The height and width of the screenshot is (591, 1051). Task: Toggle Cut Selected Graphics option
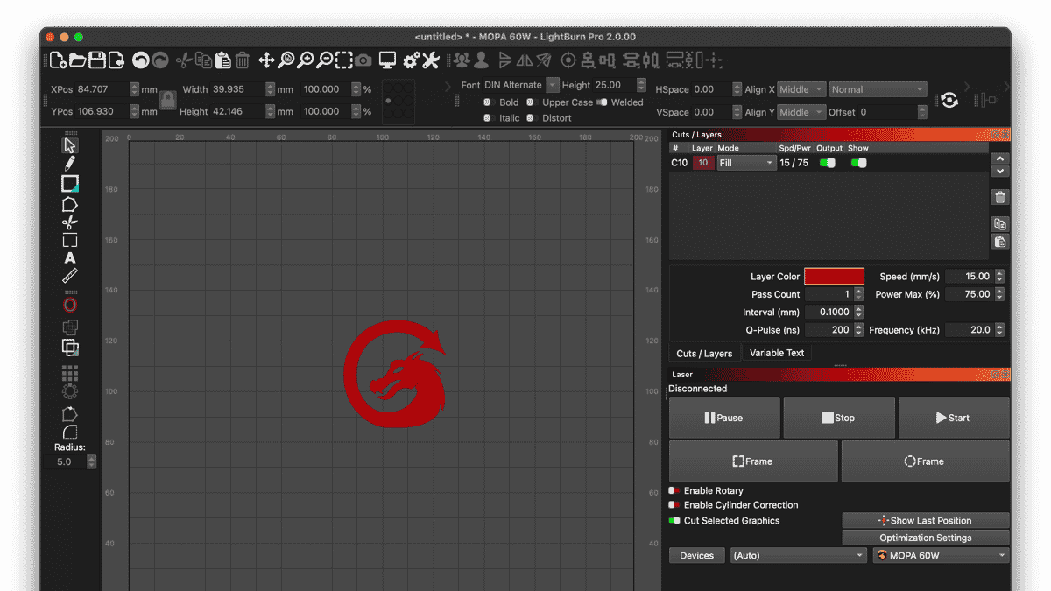click(674, 521)
